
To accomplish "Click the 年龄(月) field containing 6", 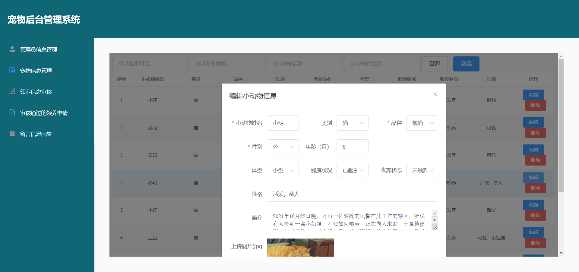I will pos(352,147).
